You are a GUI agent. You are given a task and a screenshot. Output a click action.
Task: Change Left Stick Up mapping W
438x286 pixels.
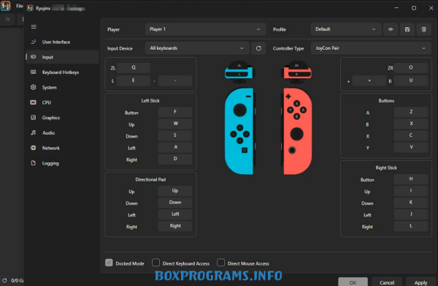[175, 124]
